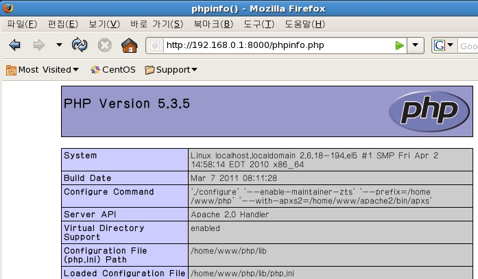Click the Forward arrow navigation button

click(38, 45)
